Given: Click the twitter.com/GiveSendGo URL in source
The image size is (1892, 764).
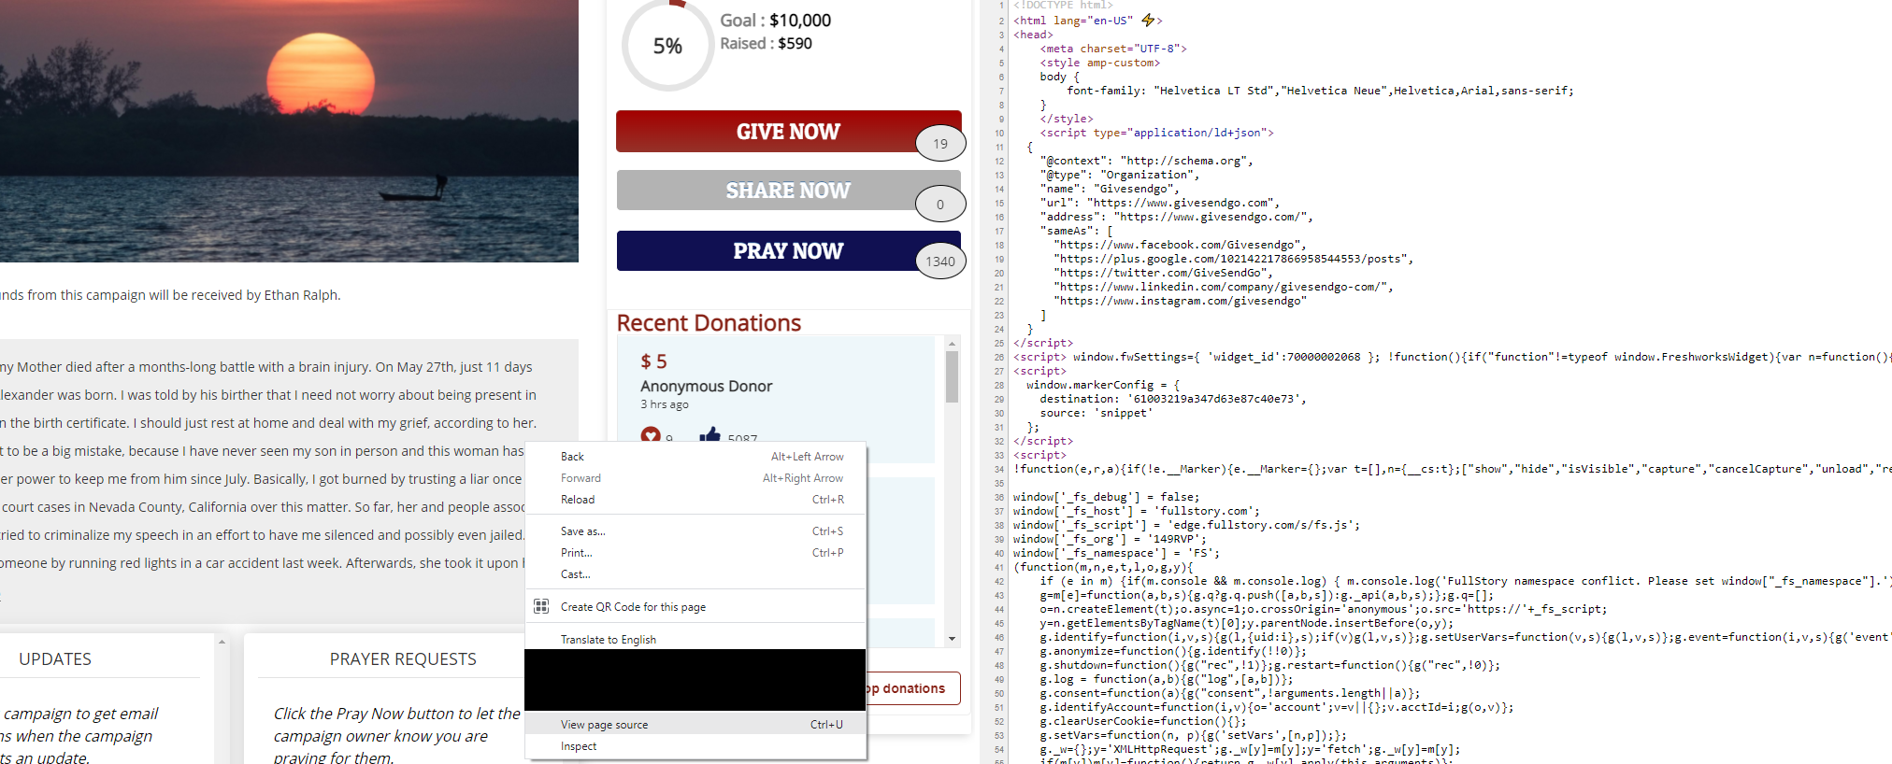Looking at the screenshot, I should (x=1163, y=273).
